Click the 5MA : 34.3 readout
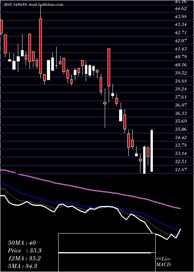This screenshot has width=194, height=272. 23,266
